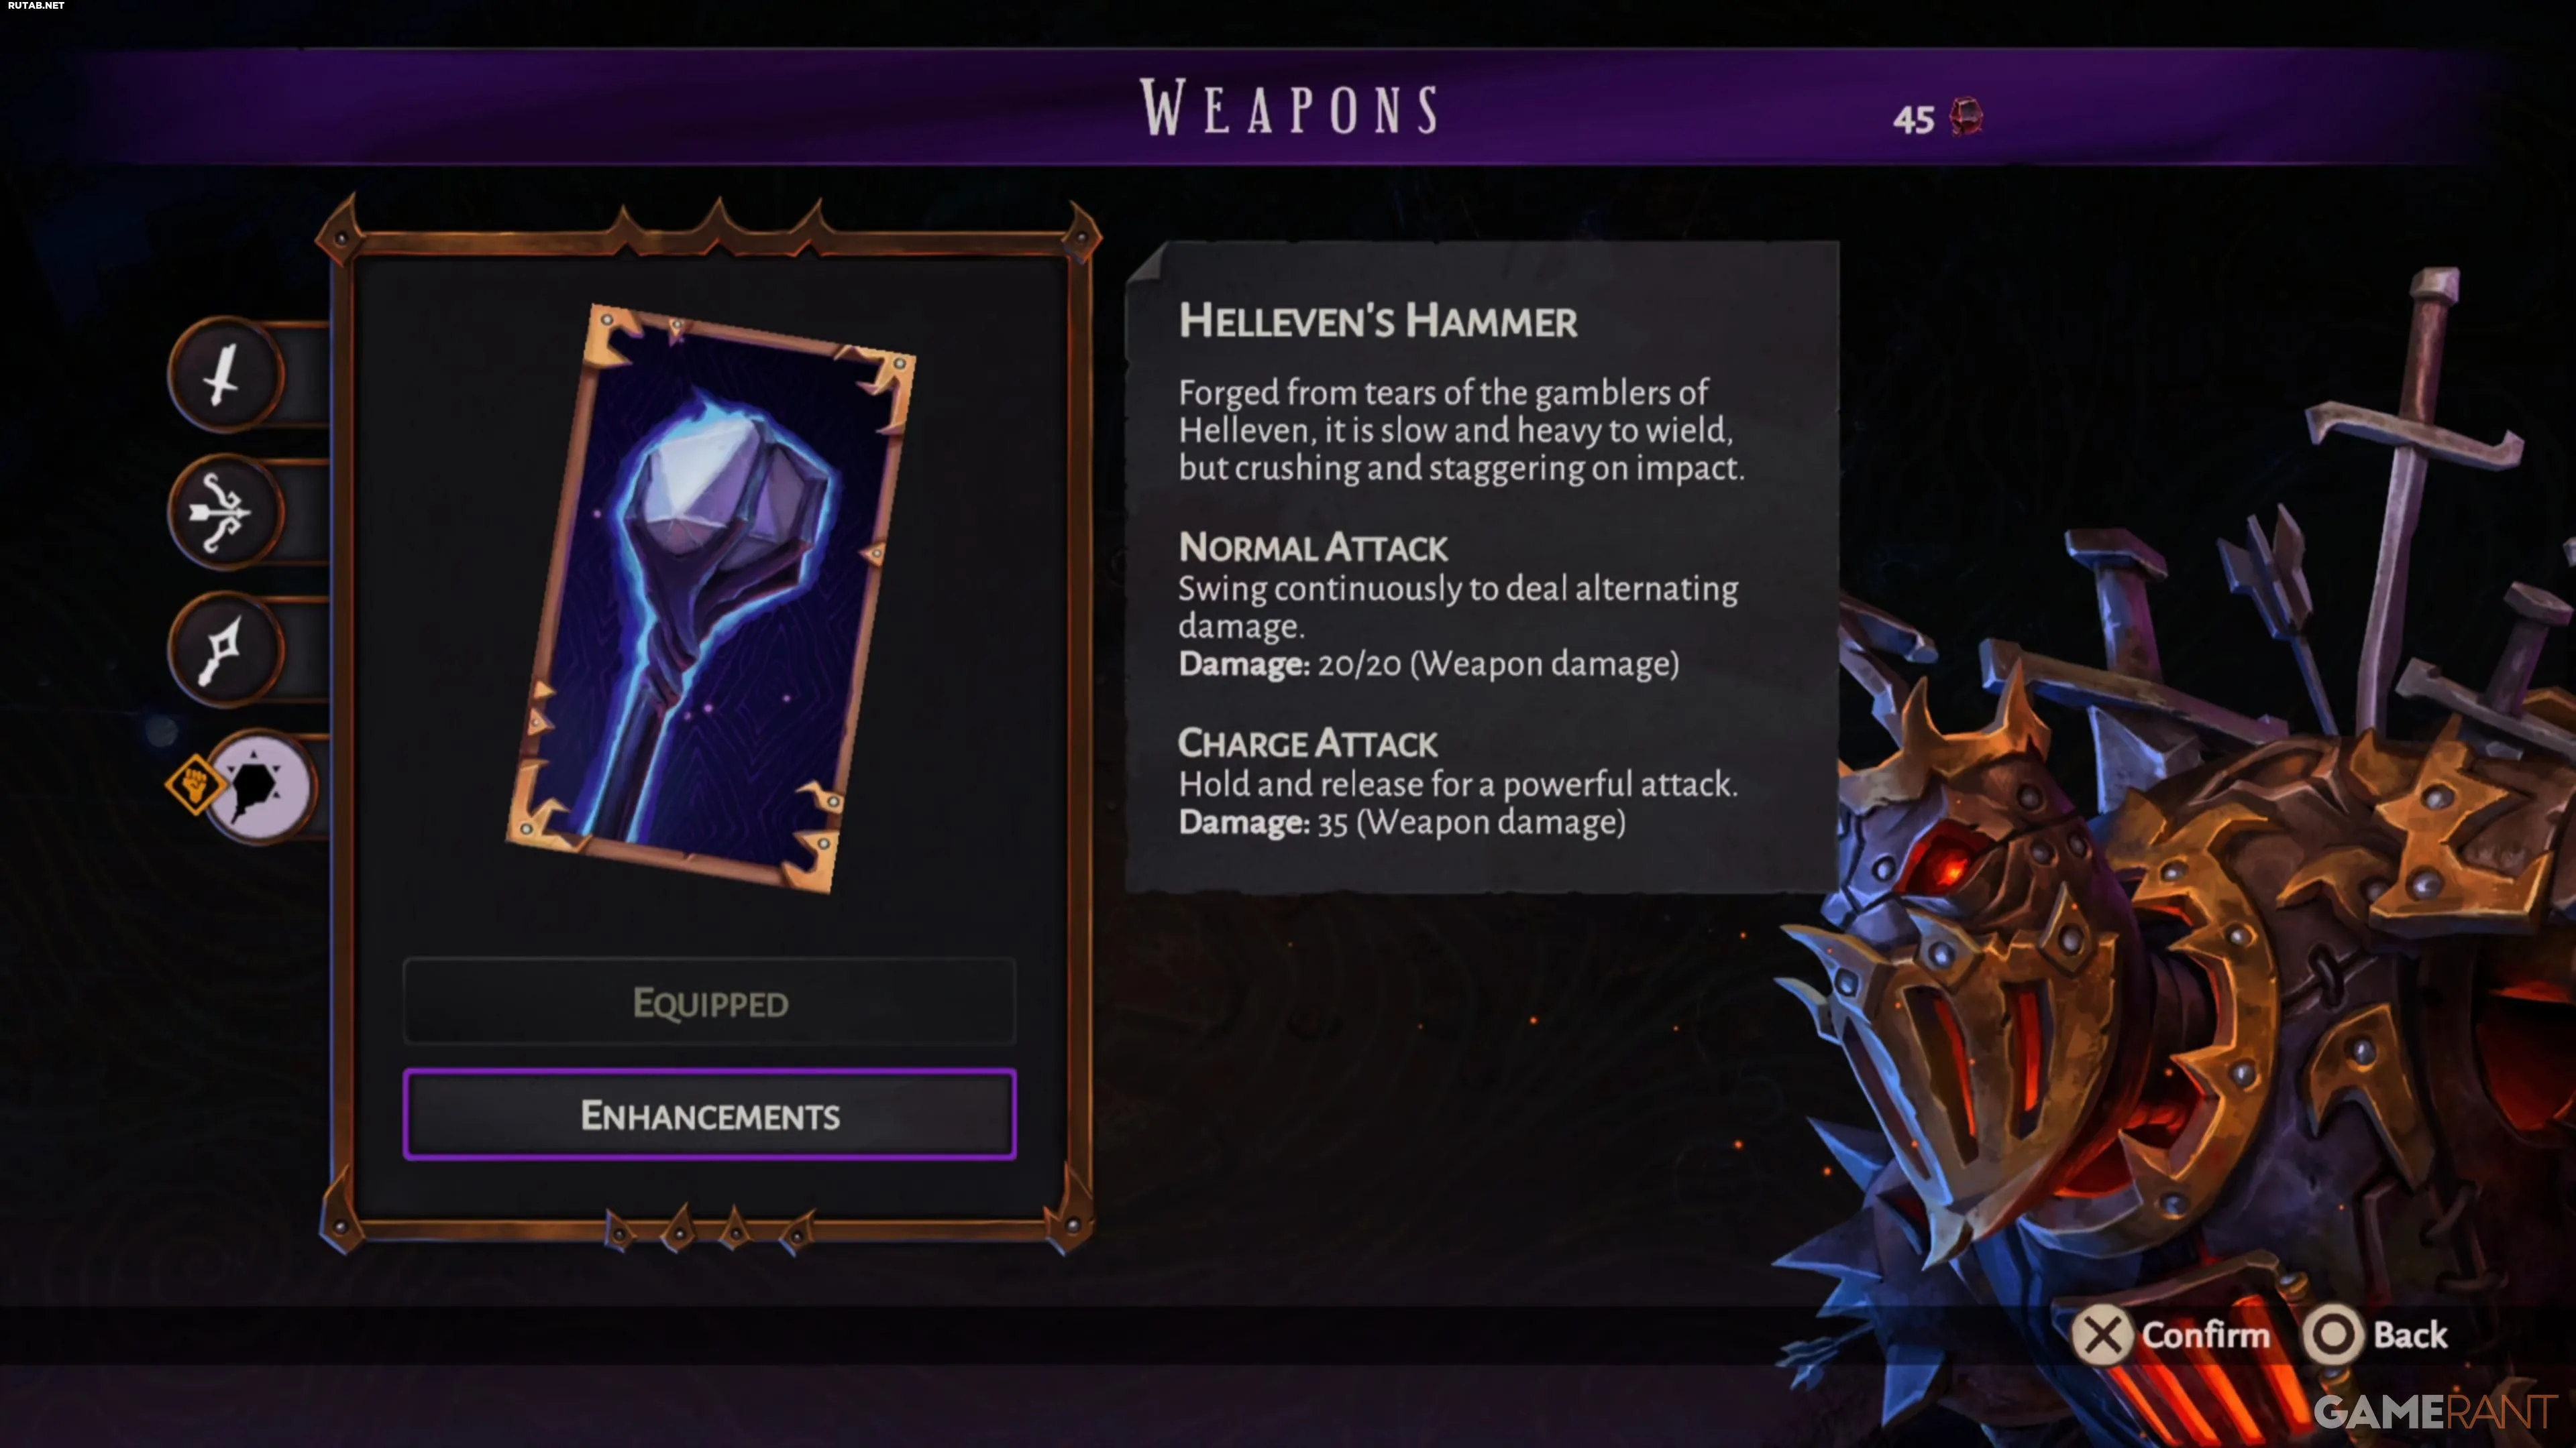This screenshot has width=2576, height=1448.
Task: Click the Helleven's Hammer title text
Action: [x=1378, y=322]
